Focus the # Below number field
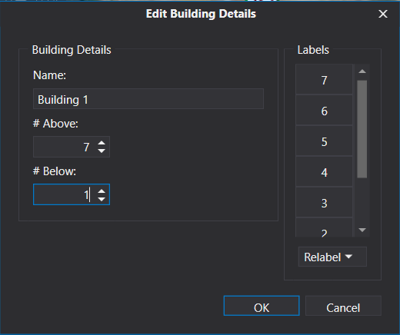Image resolution: width=400 pixels, height=335 pixels. [65, 194]
